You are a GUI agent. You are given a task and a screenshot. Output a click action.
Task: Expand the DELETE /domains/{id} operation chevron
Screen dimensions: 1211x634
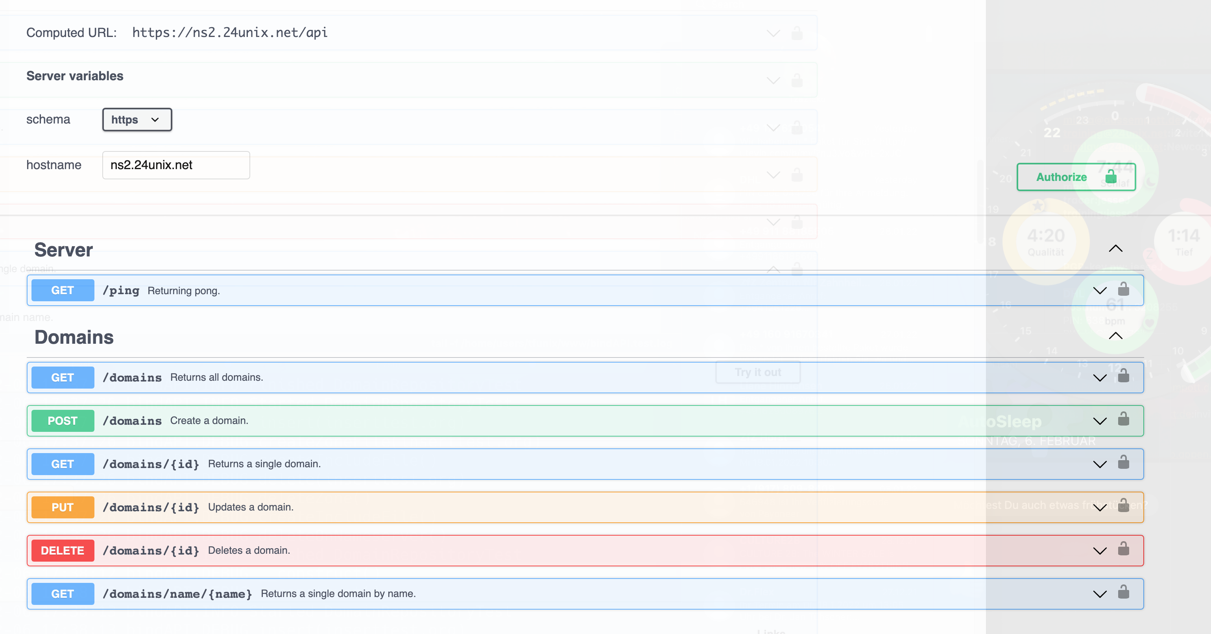click(x=1100, y=551)
